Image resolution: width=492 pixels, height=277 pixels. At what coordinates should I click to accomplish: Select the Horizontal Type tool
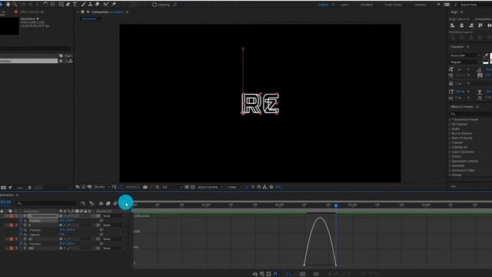[x=75, y=5]
